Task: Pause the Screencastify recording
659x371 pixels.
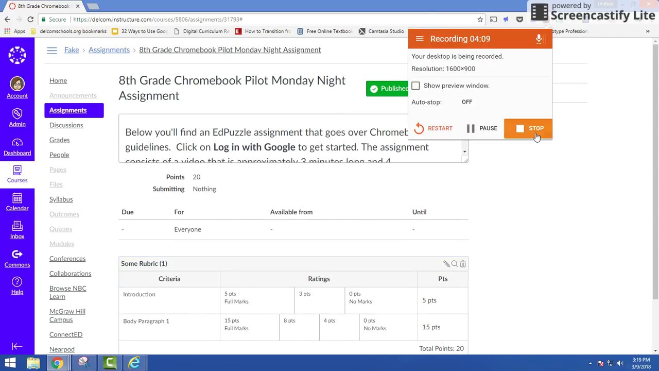Action: point(482,128)
